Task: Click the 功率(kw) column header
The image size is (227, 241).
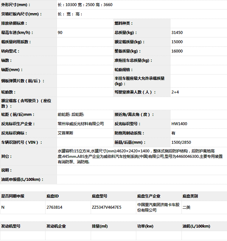Action: [145, 226]
